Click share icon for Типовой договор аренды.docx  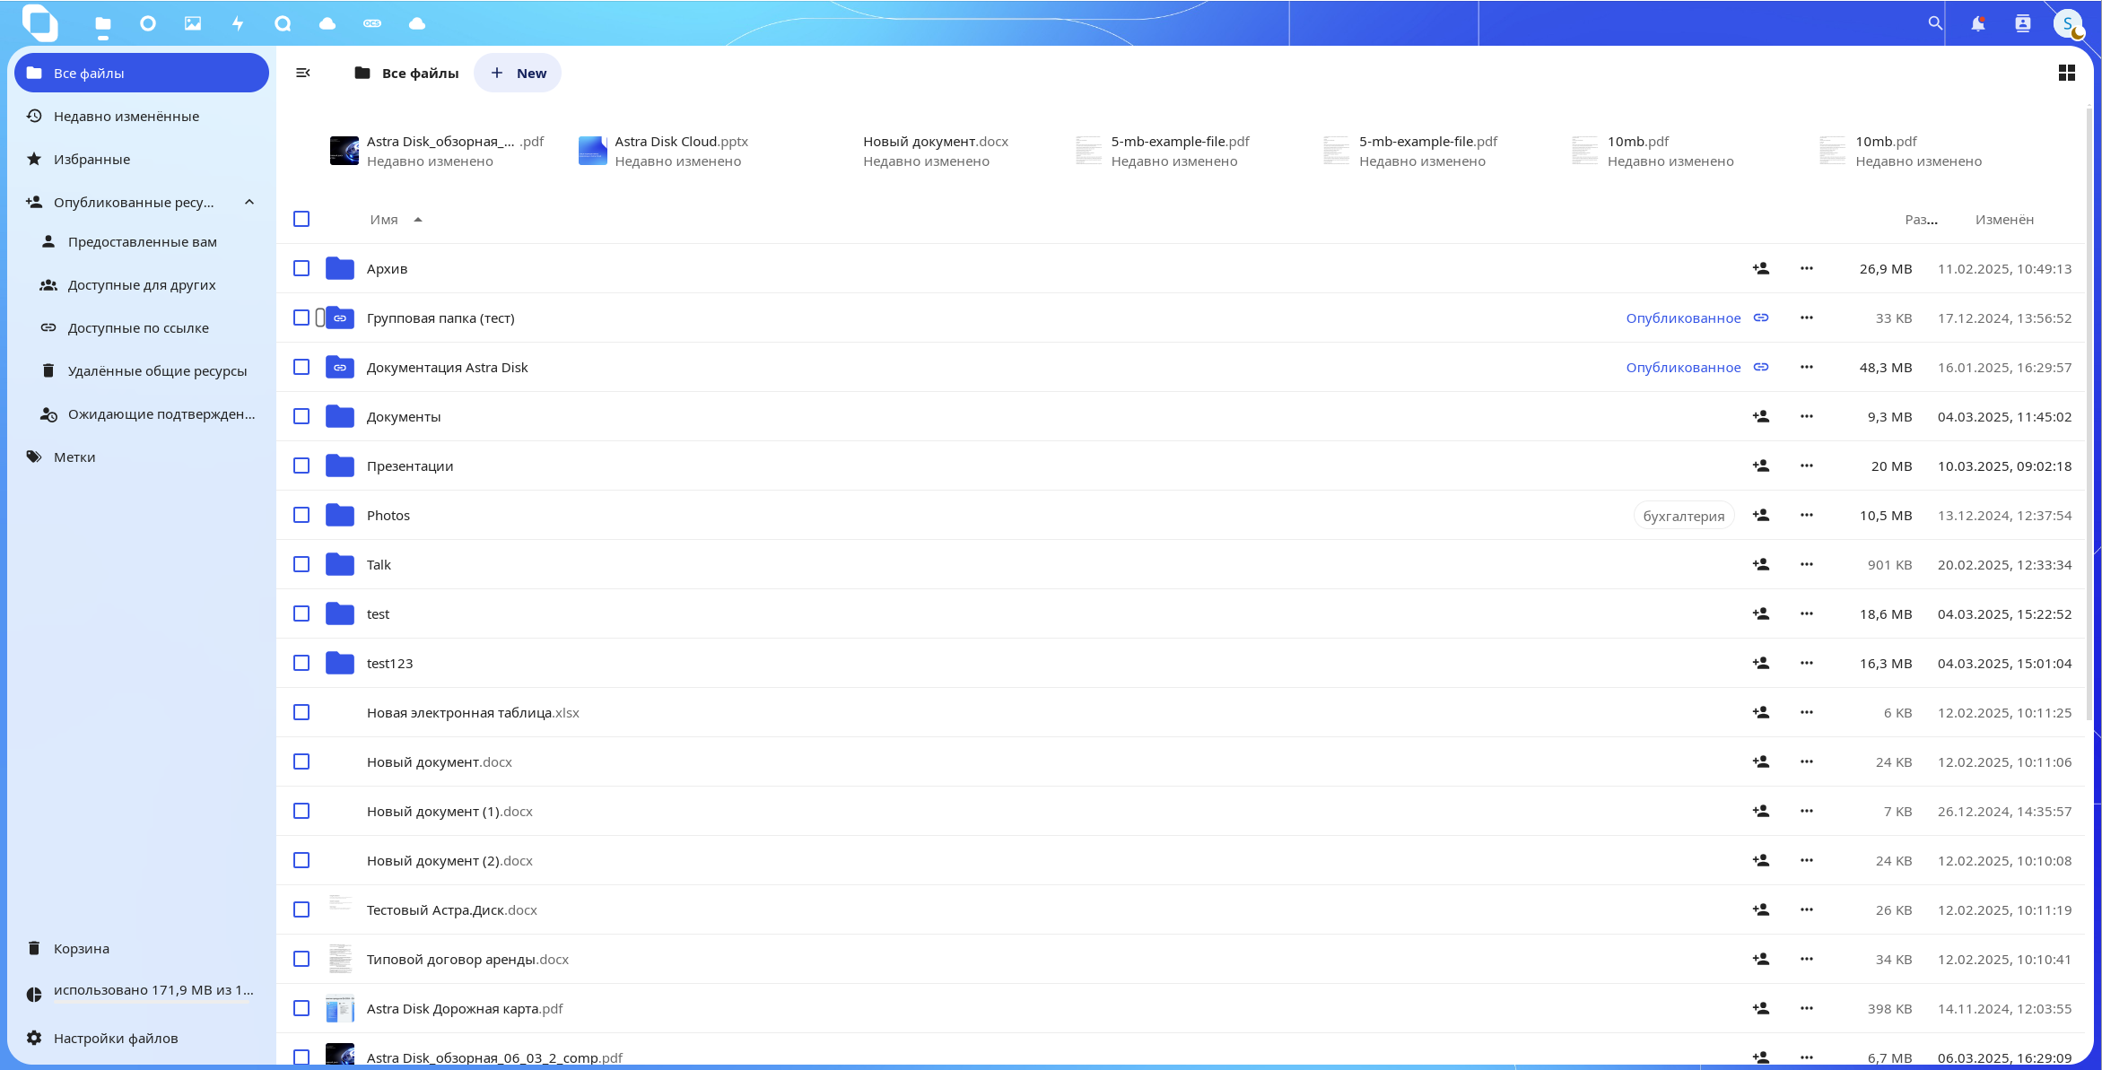(x=1761, y=959)
